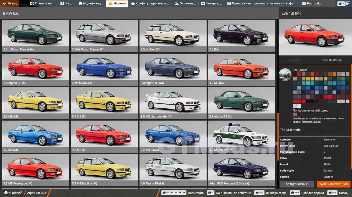Select the AdamPLG Personal 2.5tds (A) car
352x197 pixels.
pos(241,170)
